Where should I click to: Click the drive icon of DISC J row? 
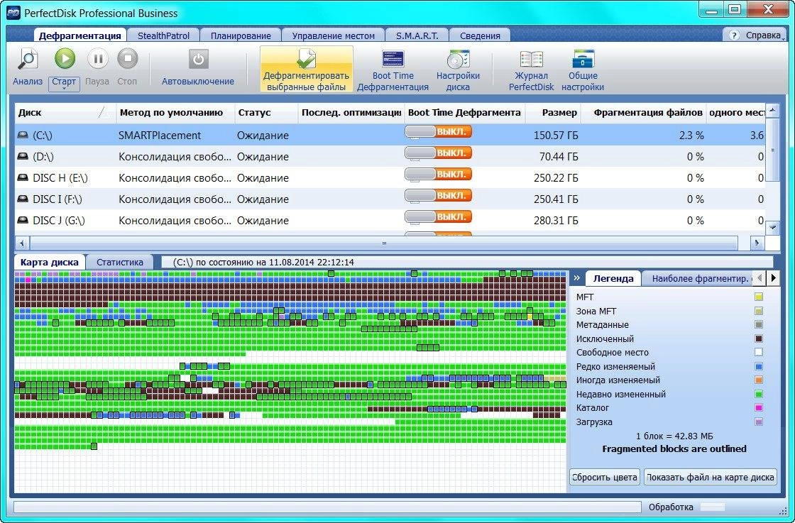[x=22, y=221]
